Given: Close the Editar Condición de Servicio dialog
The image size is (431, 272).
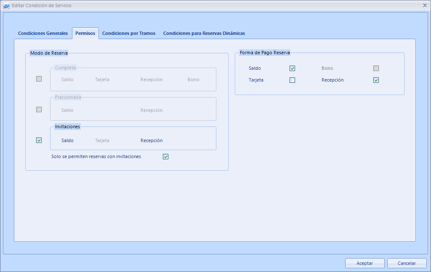Looking at the screenshot, I should pyautogui.click(x=424, y=5).
